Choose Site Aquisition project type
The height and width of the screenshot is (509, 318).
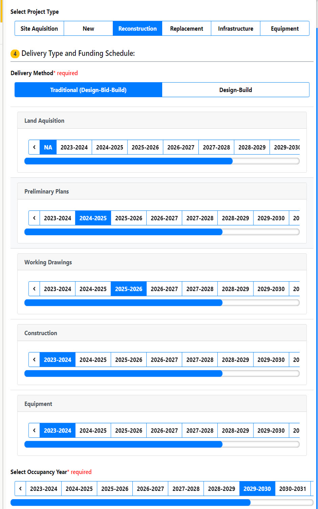pyautogui.click(x=39, y=29)
